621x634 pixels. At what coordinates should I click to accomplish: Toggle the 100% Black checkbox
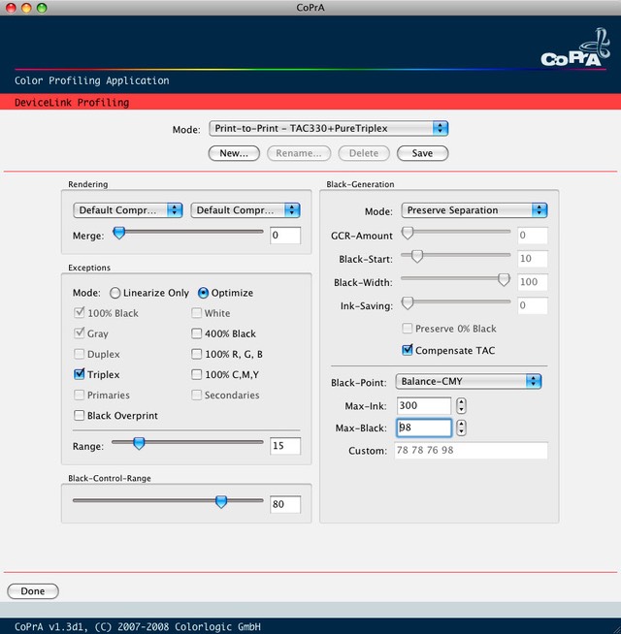tap(80, 313)
